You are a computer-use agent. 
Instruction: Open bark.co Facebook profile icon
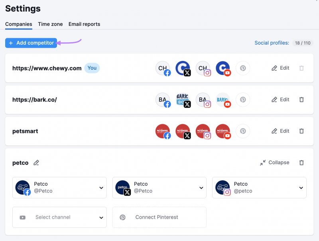(163, 100)
